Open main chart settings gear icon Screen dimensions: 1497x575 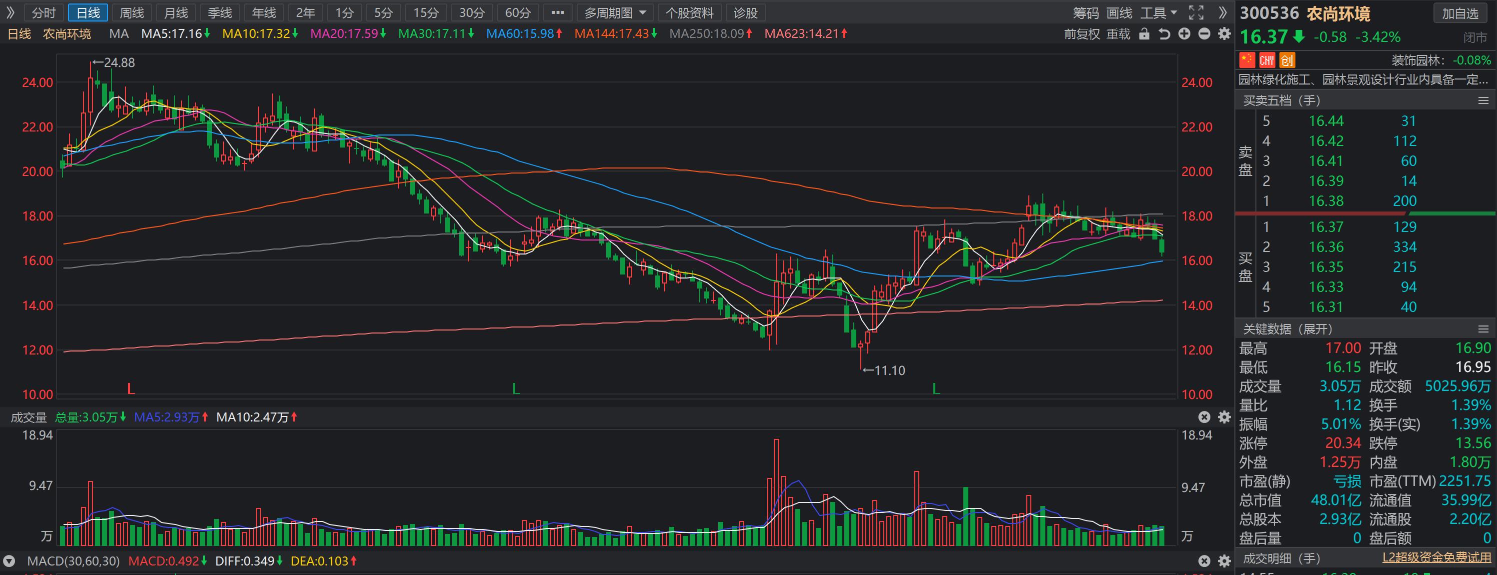(x=1224, y=33)
